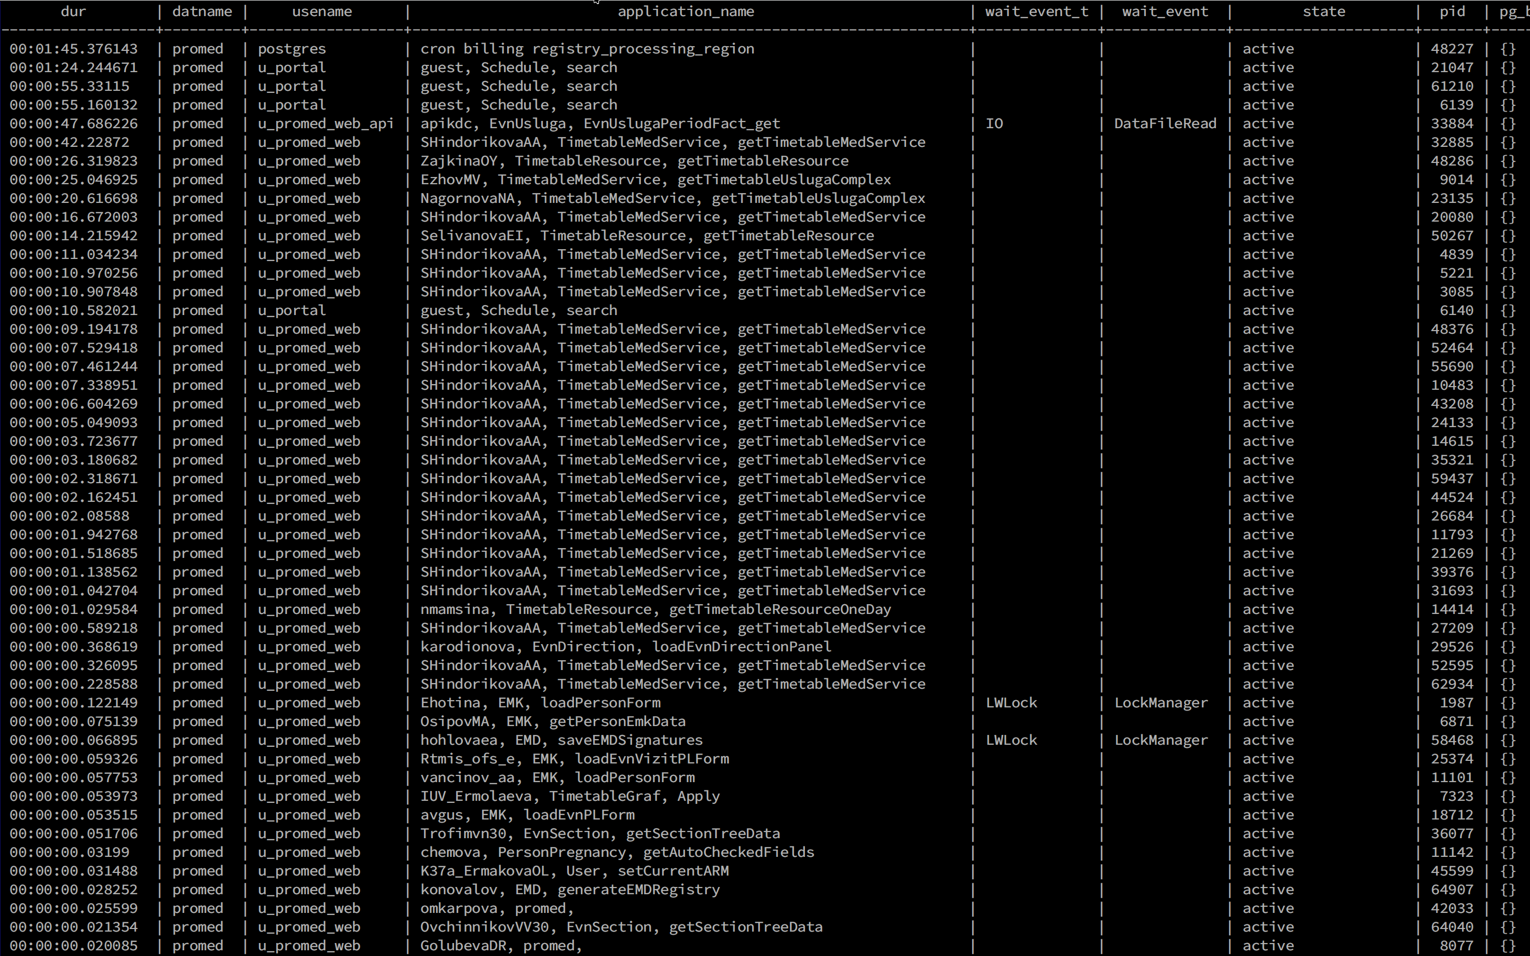Click pid value 14414
The height and width of the screenshot is (956, 1530).
coord(1452,609)
